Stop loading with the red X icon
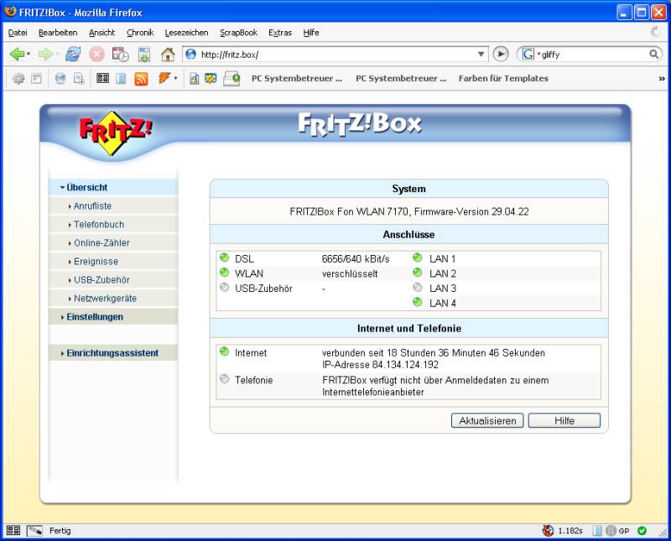The height and width of the screenshot is (541, 671). [x=96, y=55]
